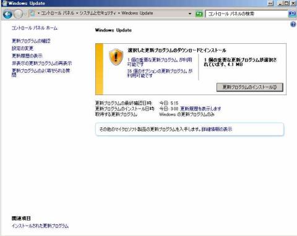Viewport: 297px width, 236px height.
Task: Click Windows の更新プログラムのみ value
Action: click(x=187, y=114)
